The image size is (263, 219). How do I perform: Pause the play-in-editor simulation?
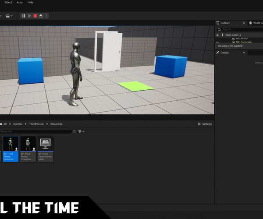tap(24, 16)
